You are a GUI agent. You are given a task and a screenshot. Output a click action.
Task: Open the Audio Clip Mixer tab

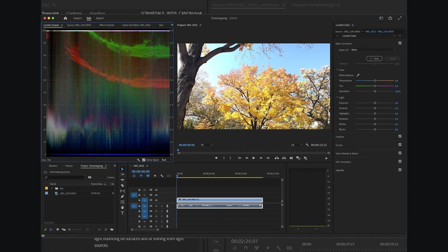tap(136, 25)
